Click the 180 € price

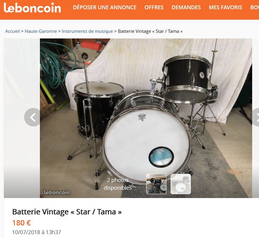point(21,223)
